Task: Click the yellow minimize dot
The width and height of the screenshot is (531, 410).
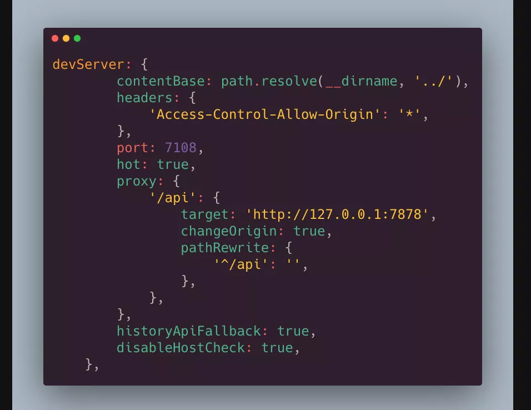Action: coord(67,38)
